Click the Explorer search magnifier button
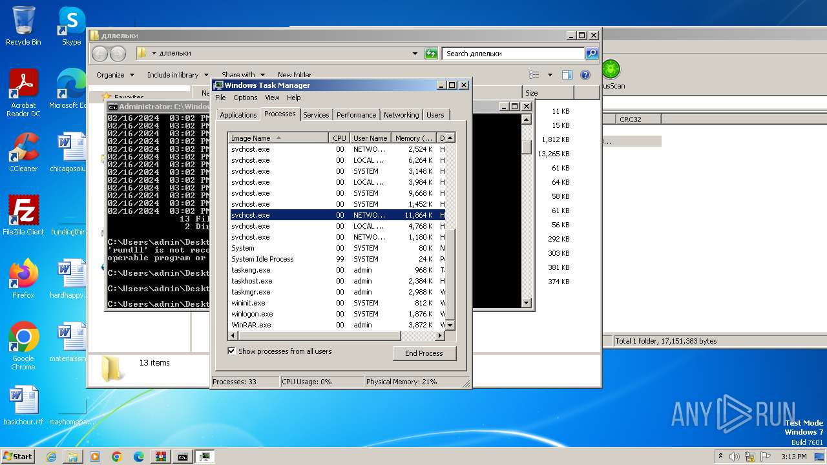Image resolution: width=827 pixels, height=465 pixels. click(592, 54)
